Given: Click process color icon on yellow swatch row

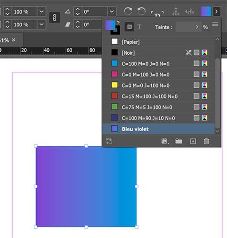Looking at the screenshot, I should [196, 85].
